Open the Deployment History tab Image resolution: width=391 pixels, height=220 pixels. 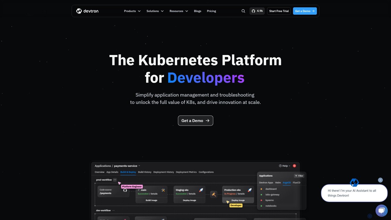coord(163,172)
